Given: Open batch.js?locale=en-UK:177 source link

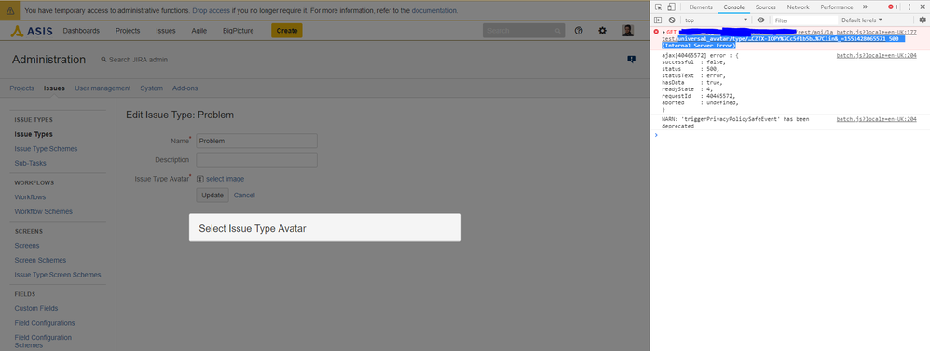Looking at the screenshot, I should click(877, 32).
